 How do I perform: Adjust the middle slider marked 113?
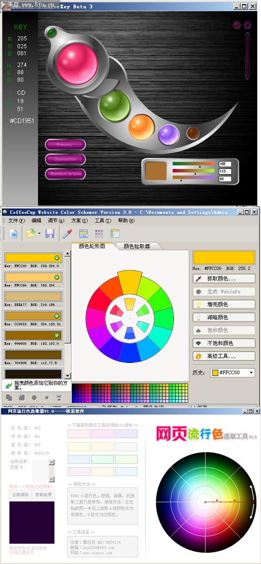pos(193,171)
